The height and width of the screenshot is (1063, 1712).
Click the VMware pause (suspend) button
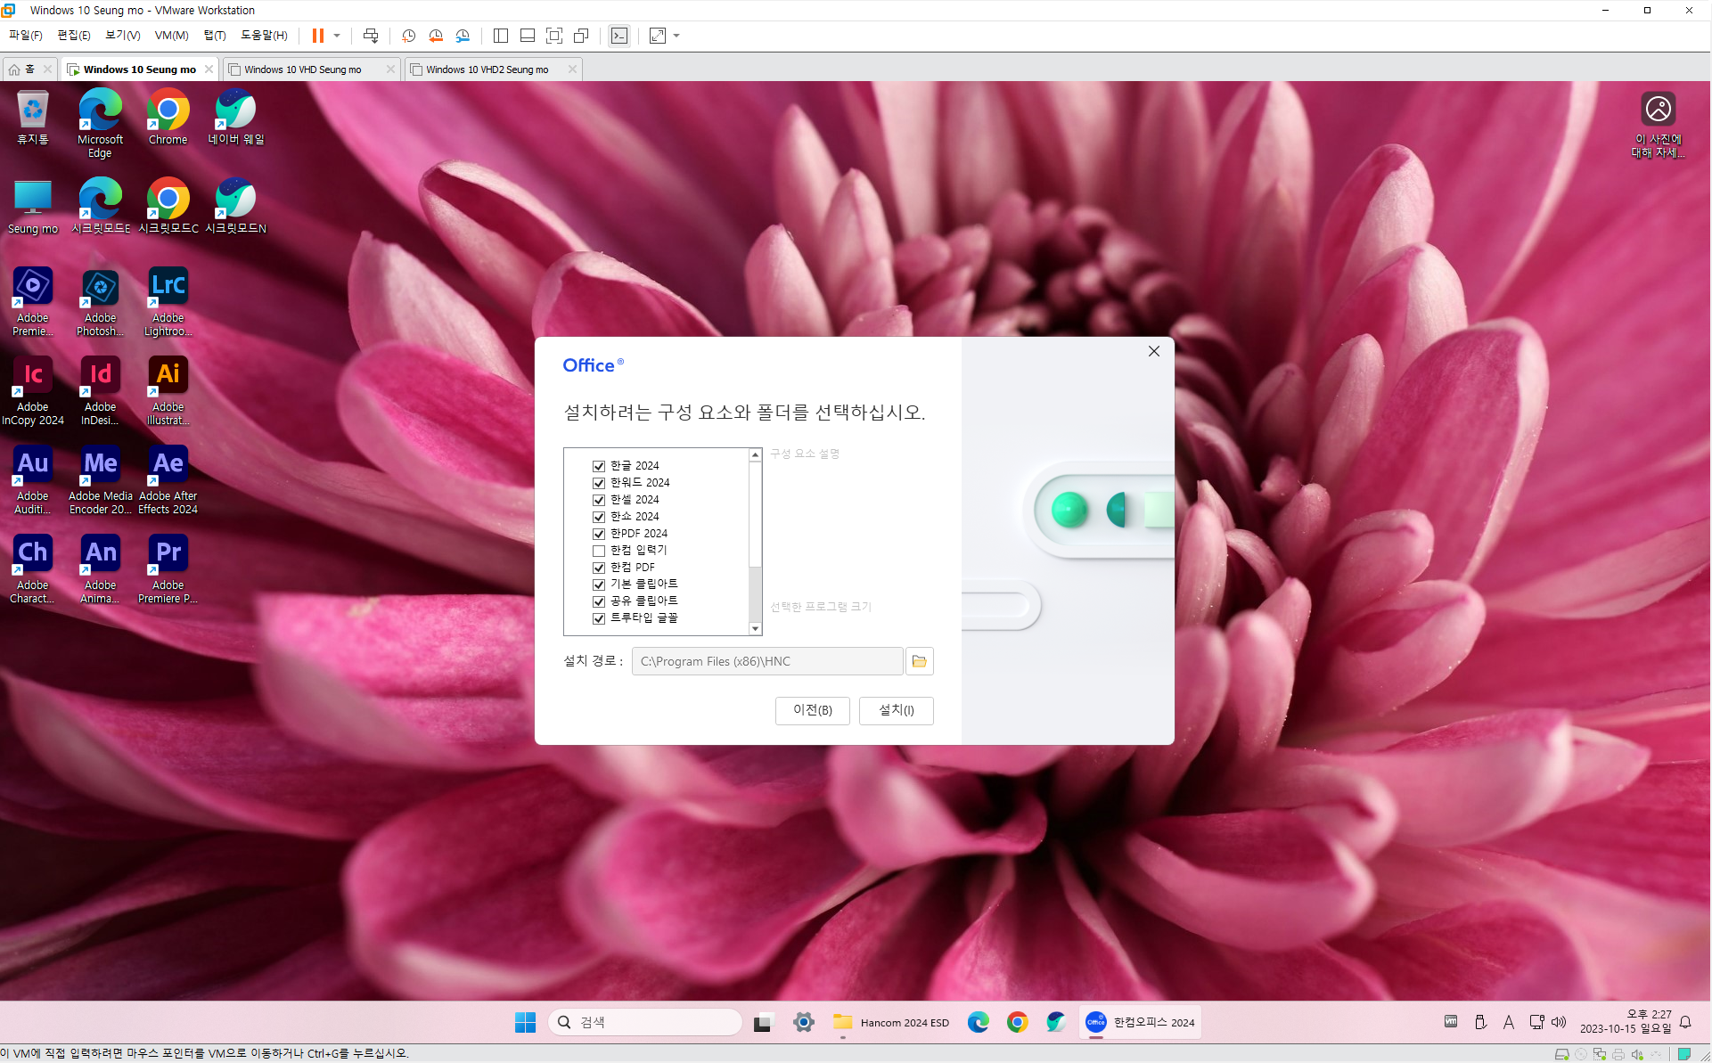(x=317, y=36)
